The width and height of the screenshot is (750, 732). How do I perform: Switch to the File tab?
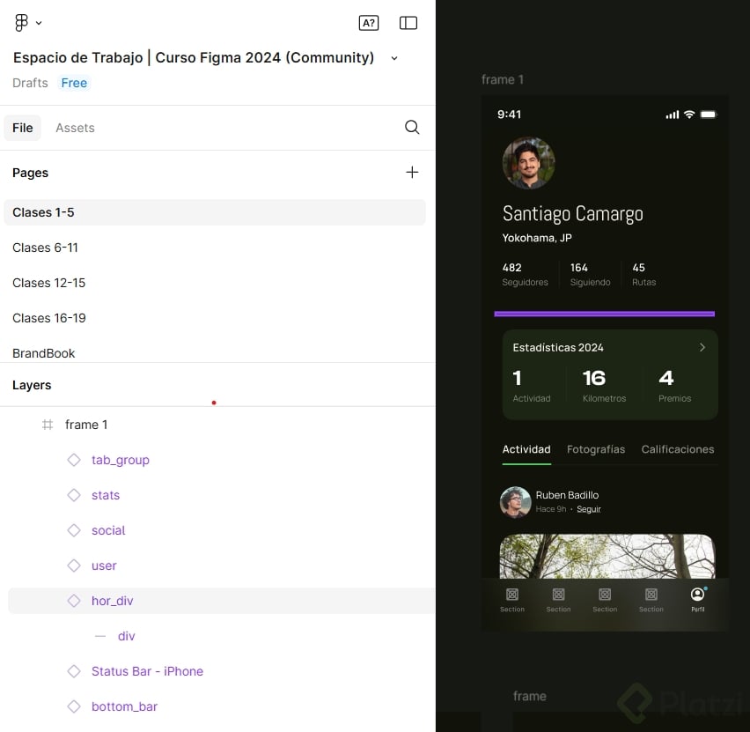(23, 128)
